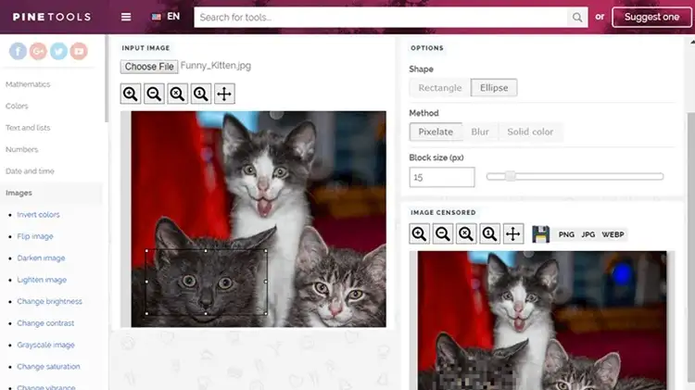Zoom in on the input image
695x390 pixels.
coord(131,94)
